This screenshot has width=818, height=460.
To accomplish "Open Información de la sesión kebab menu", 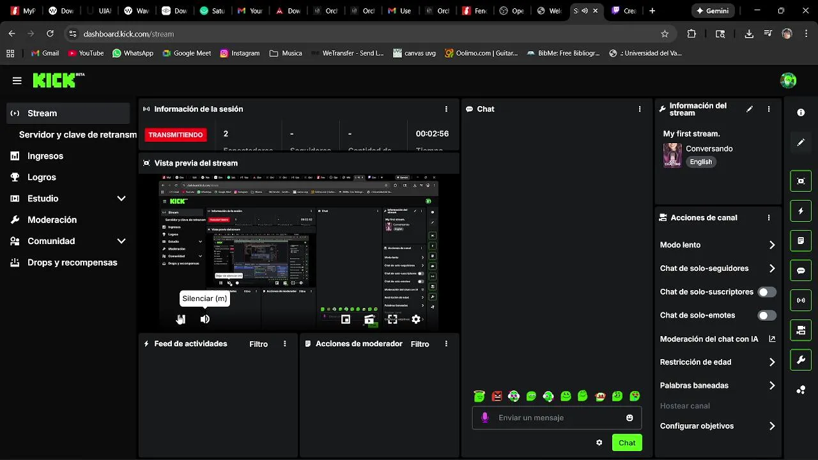I will pyautogui.click(x=446, y=109).
